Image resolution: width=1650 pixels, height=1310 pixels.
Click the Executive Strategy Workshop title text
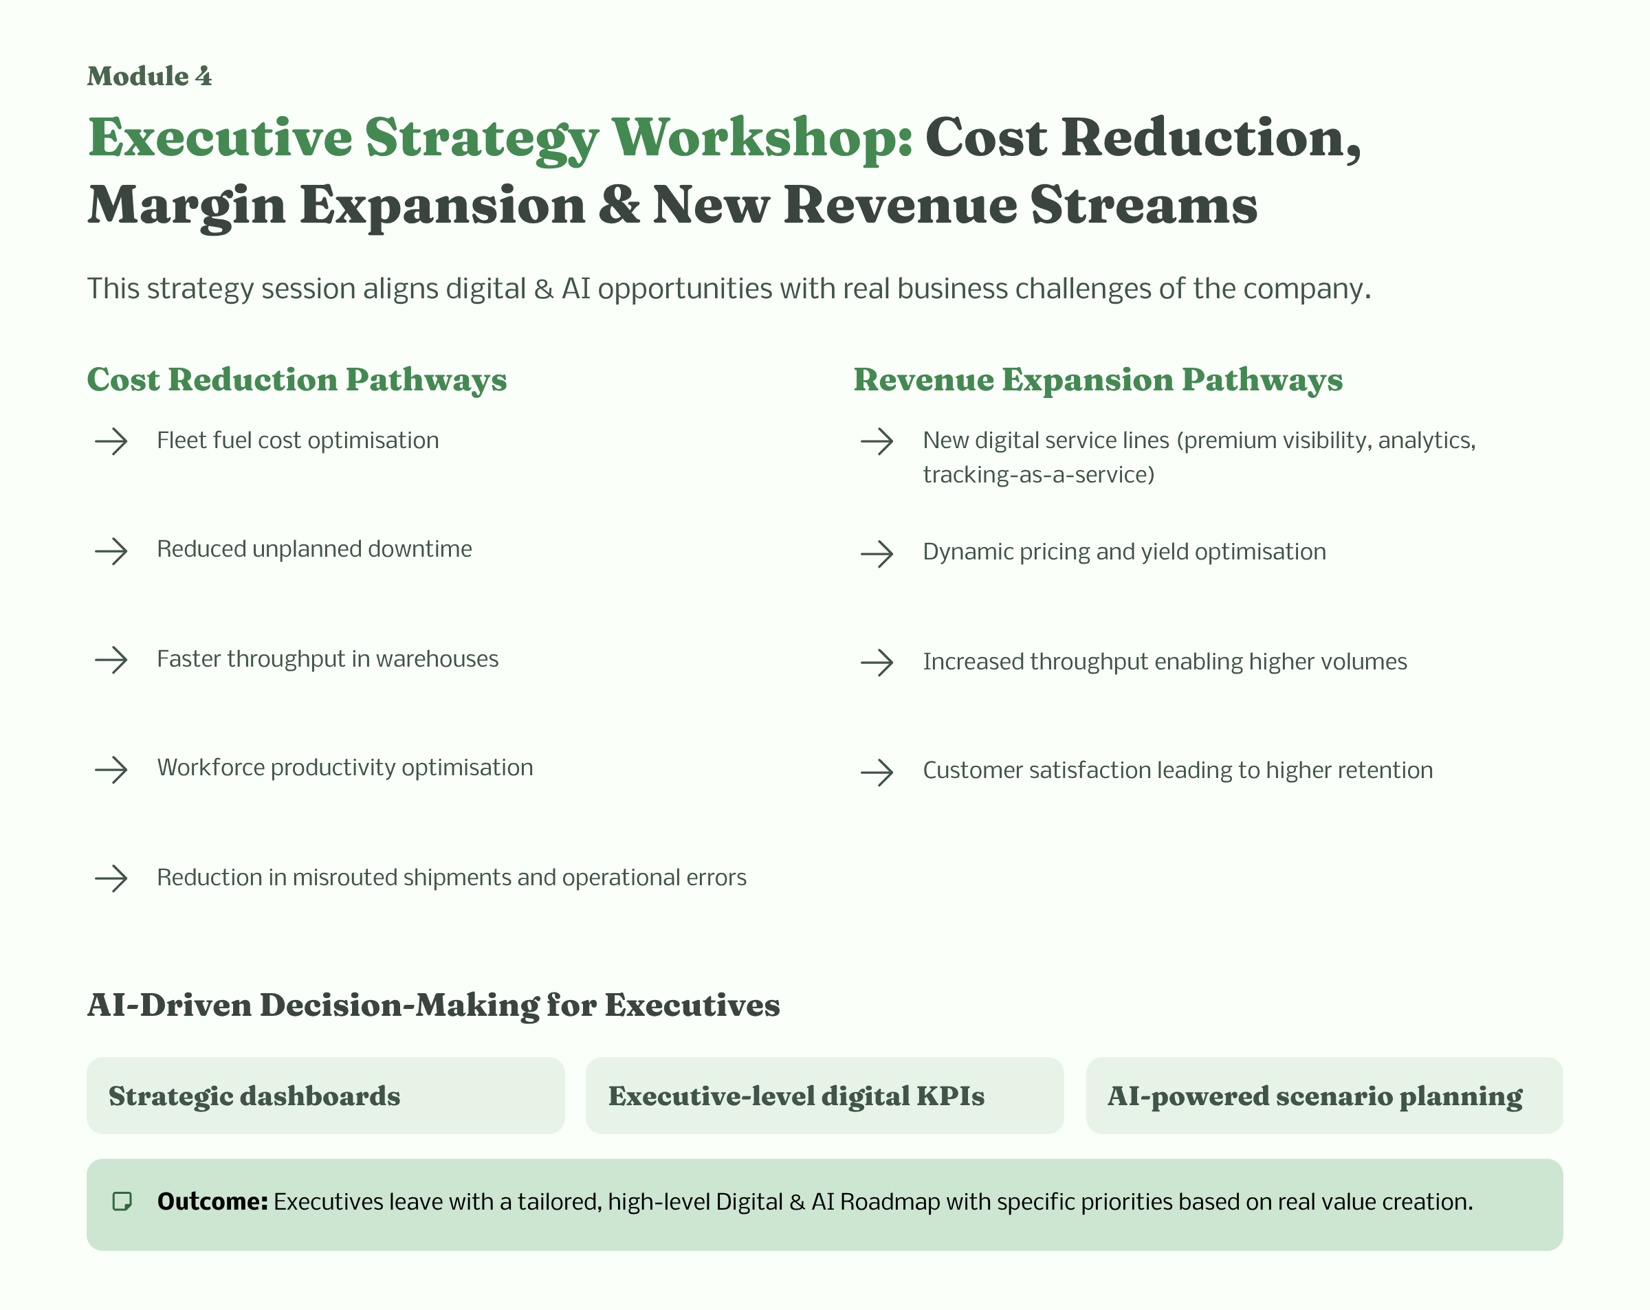pos(500,139)
